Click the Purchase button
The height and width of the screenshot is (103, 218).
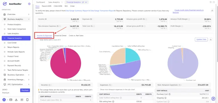coord(25,90)
